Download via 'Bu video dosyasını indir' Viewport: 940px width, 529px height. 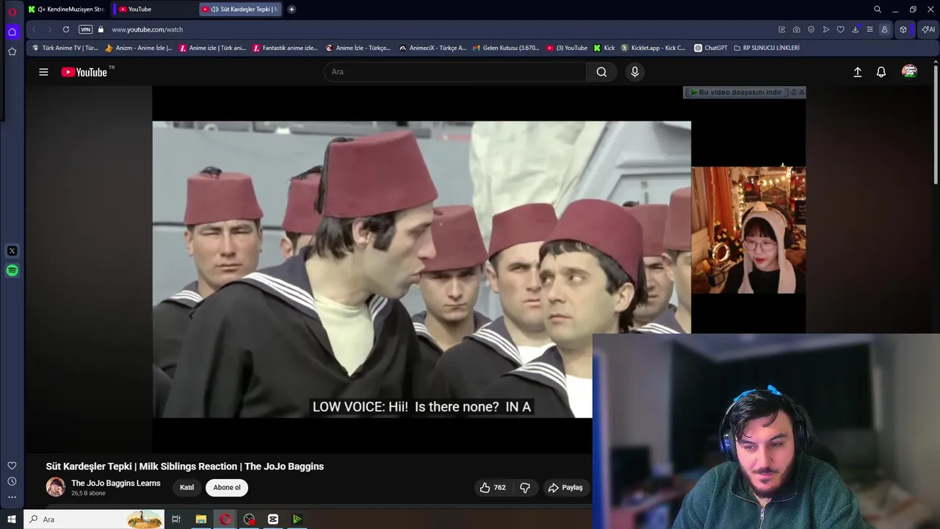tap(737, 93)
